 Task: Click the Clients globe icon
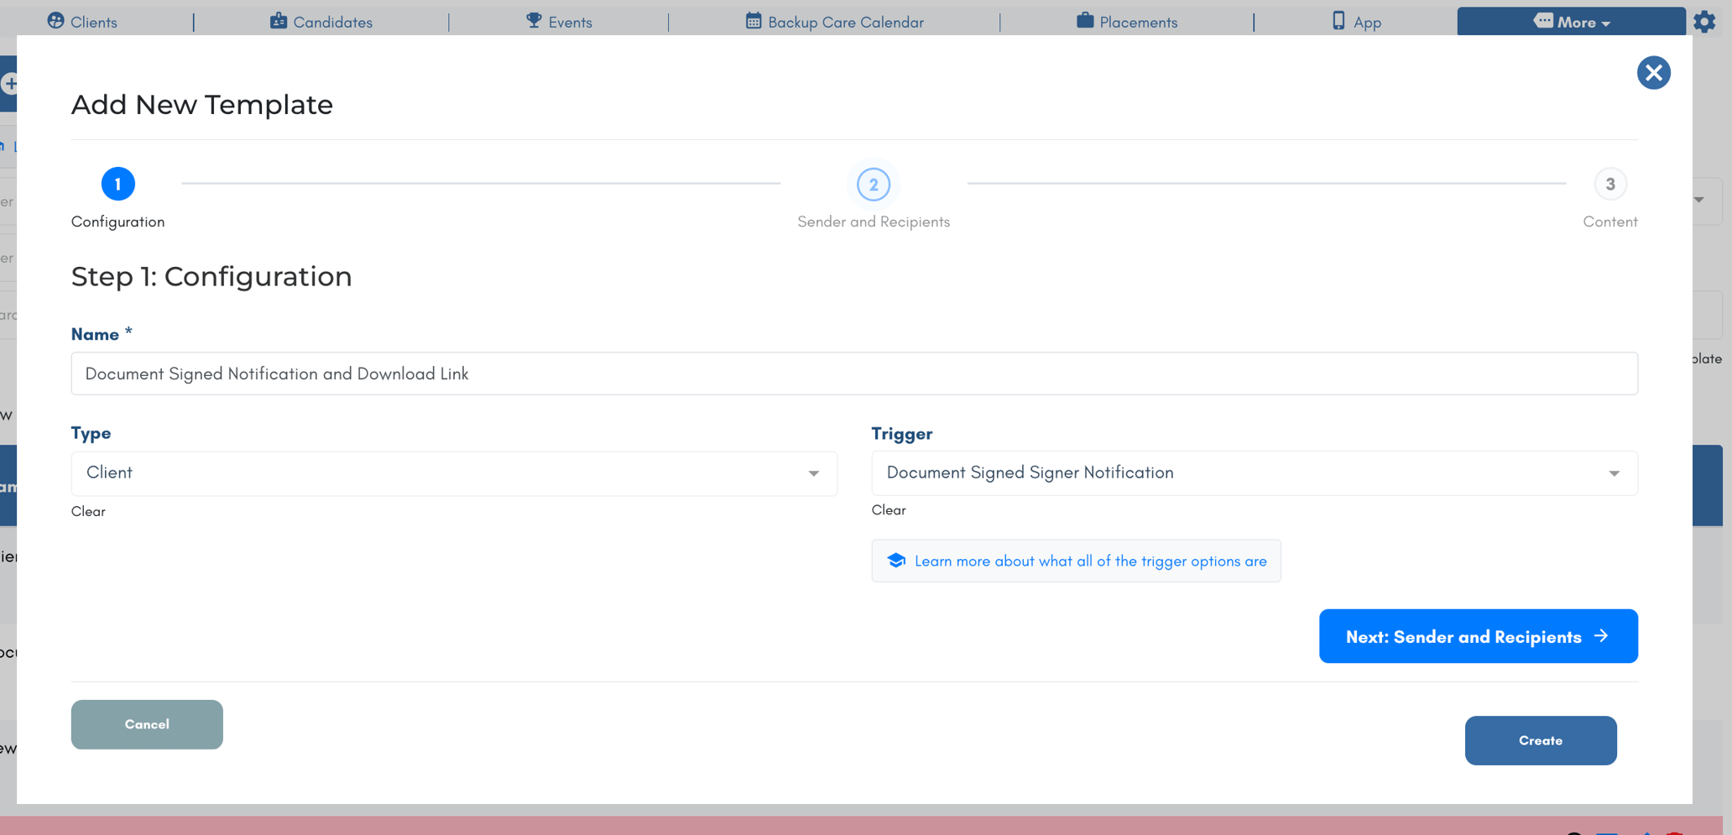55,21
